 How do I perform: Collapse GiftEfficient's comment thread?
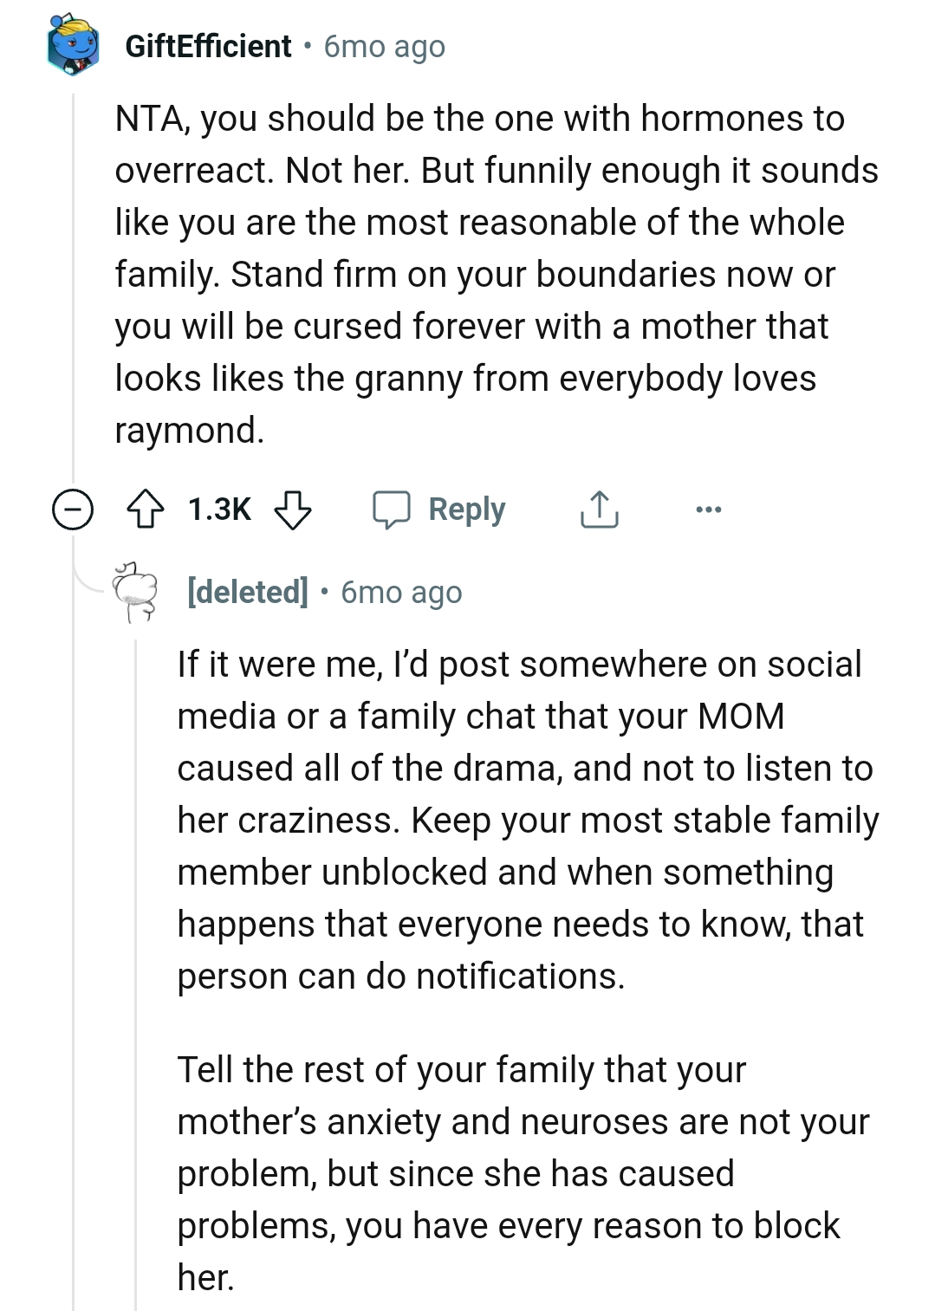[74, 509]
